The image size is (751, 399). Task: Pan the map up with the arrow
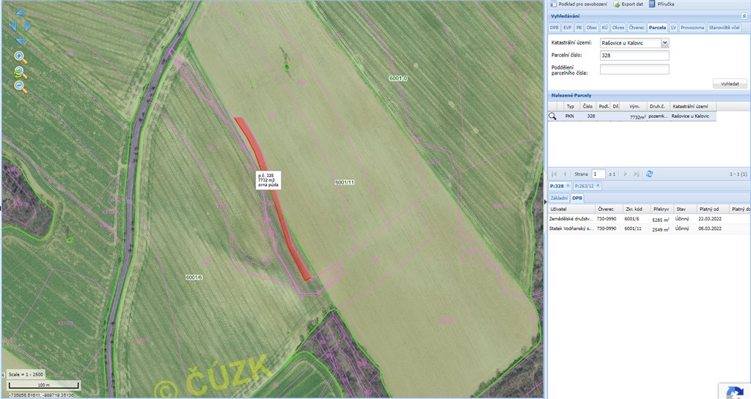(20, 13)
